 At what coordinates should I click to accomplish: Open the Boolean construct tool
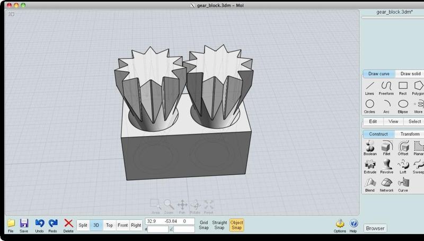point(370,148)
